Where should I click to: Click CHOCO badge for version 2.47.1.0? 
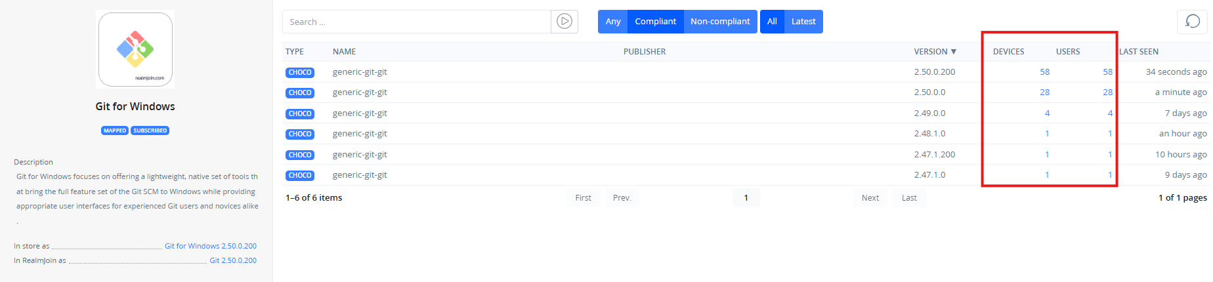(x=300, y=175)
